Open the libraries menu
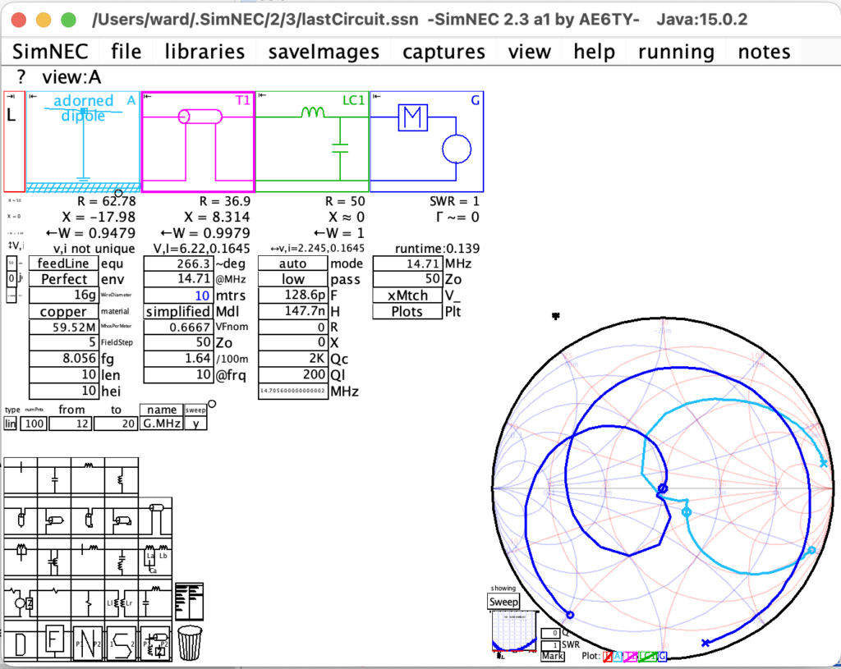Image resolution: width=841 pixels, height=669 pixels. 204,51
